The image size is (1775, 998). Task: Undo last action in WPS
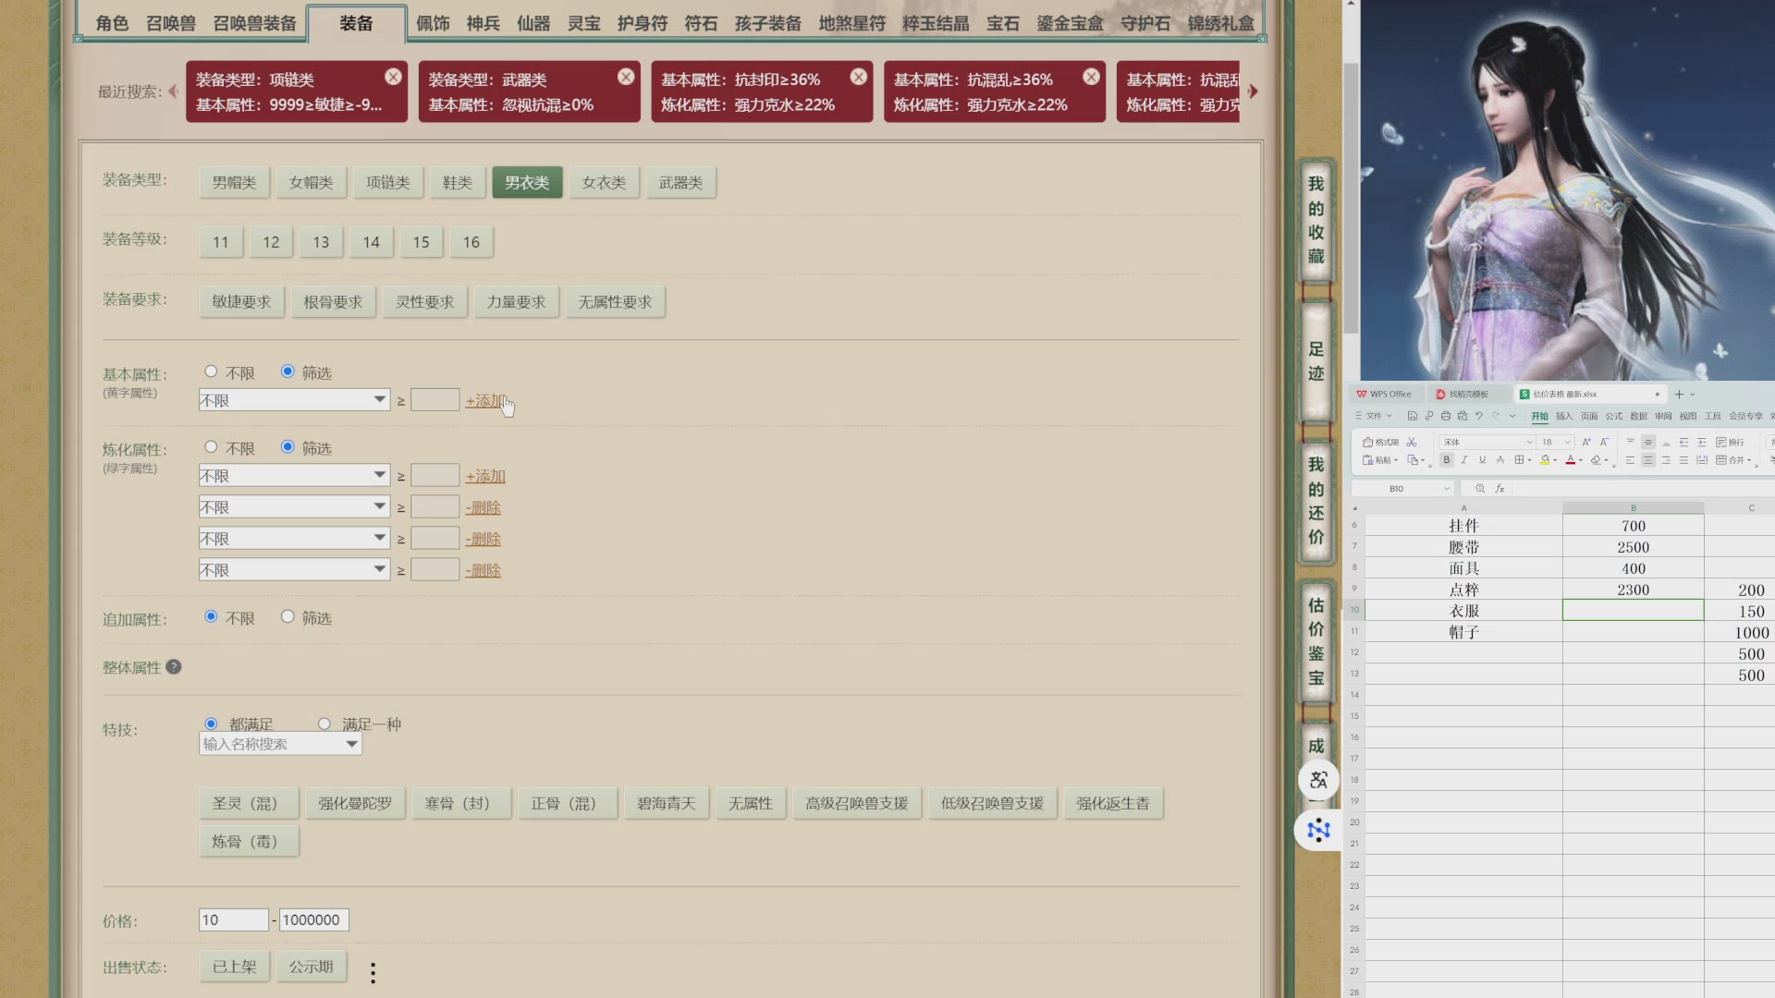[1478, 416]
